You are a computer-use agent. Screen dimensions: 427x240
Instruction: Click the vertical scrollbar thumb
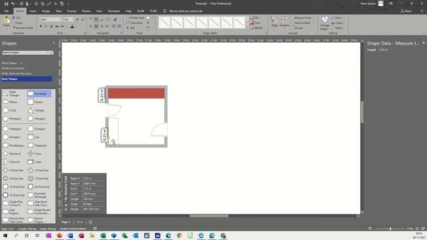tap(362, 112)
